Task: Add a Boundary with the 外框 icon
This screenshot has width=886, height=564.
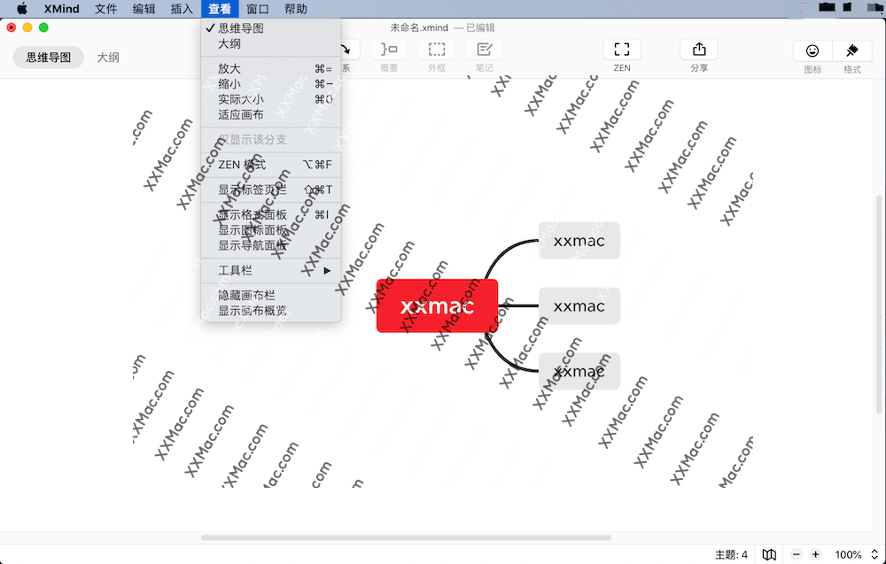Action: click(436, 50)
